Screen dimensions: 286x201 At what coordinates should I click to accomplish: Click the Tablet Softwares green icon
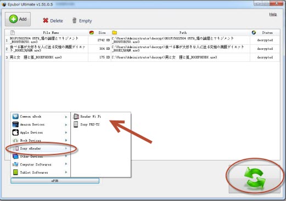click(15, 172)
